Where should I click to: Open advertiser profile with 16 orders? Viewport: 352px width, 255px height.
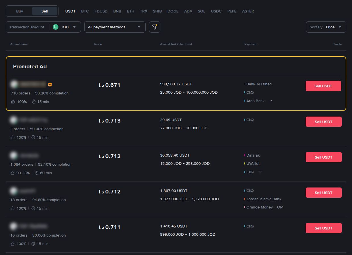[33, 226]
